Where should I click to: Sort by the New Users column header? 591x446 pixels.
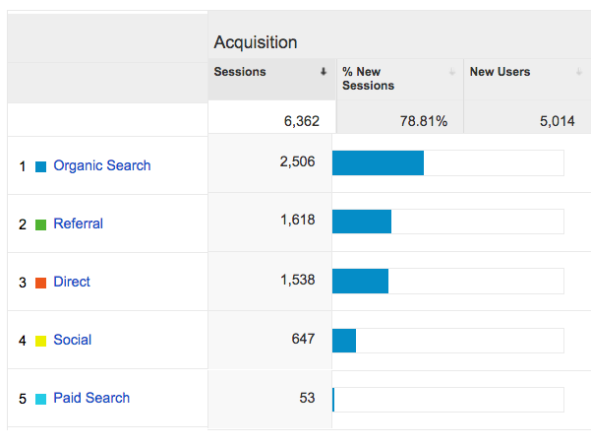pos(500,72)
